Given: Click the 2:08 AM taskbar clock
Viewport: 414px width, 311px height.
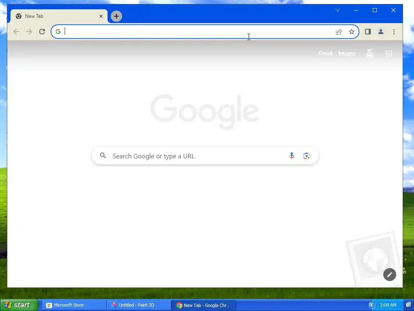Looking at the screenshot, I should click(x=388, y=305).
